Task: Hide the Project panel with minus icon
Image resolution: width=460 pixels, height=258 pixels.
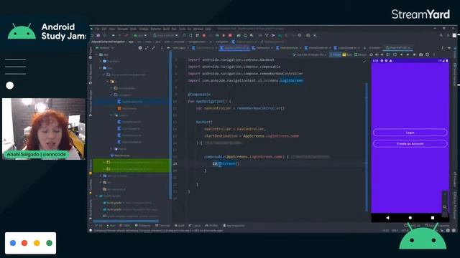Action: [168, 48]
